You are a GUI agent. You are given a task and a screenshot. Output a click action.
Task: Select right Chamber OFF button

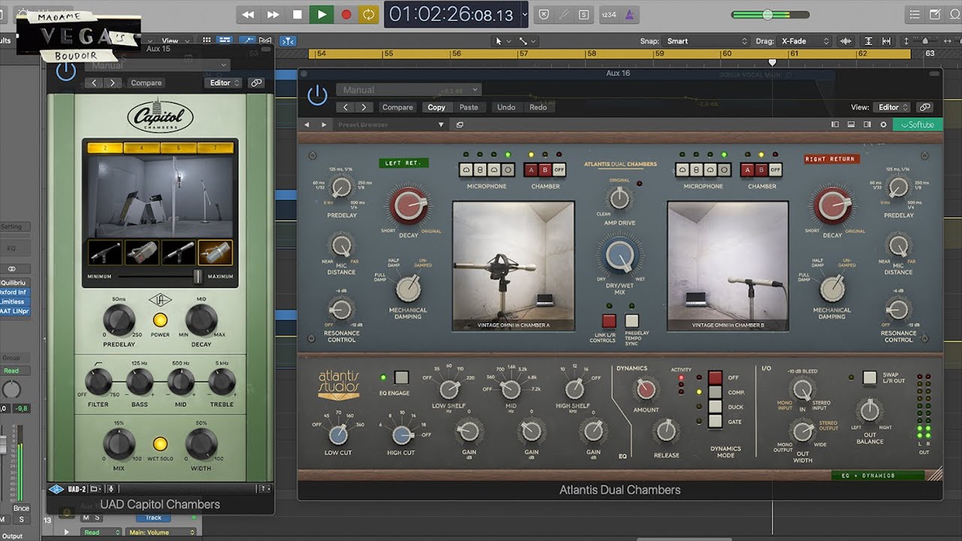(x=776, y=171)
